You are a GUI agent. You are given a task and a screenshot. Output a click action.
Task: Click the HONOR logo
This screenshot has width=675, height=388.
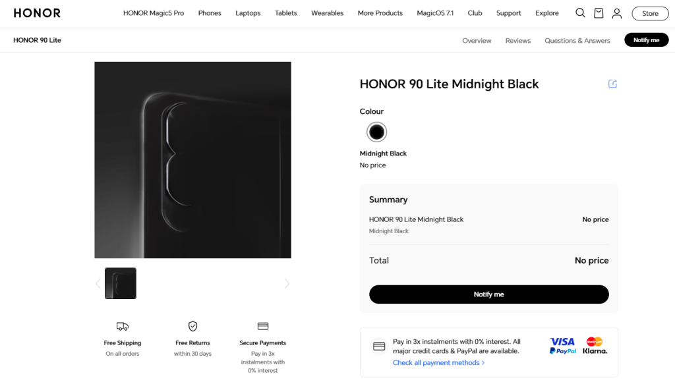(x=37, y=13)
